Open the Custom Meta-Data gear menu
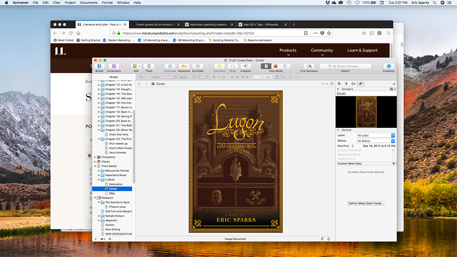The width and height of the screenshot is (457, 257). [394, 163]
